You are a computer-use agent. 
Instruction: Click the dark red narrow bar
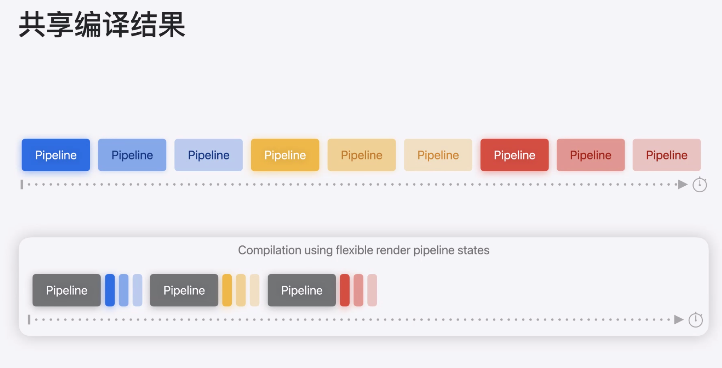click(x=345, y=290)
